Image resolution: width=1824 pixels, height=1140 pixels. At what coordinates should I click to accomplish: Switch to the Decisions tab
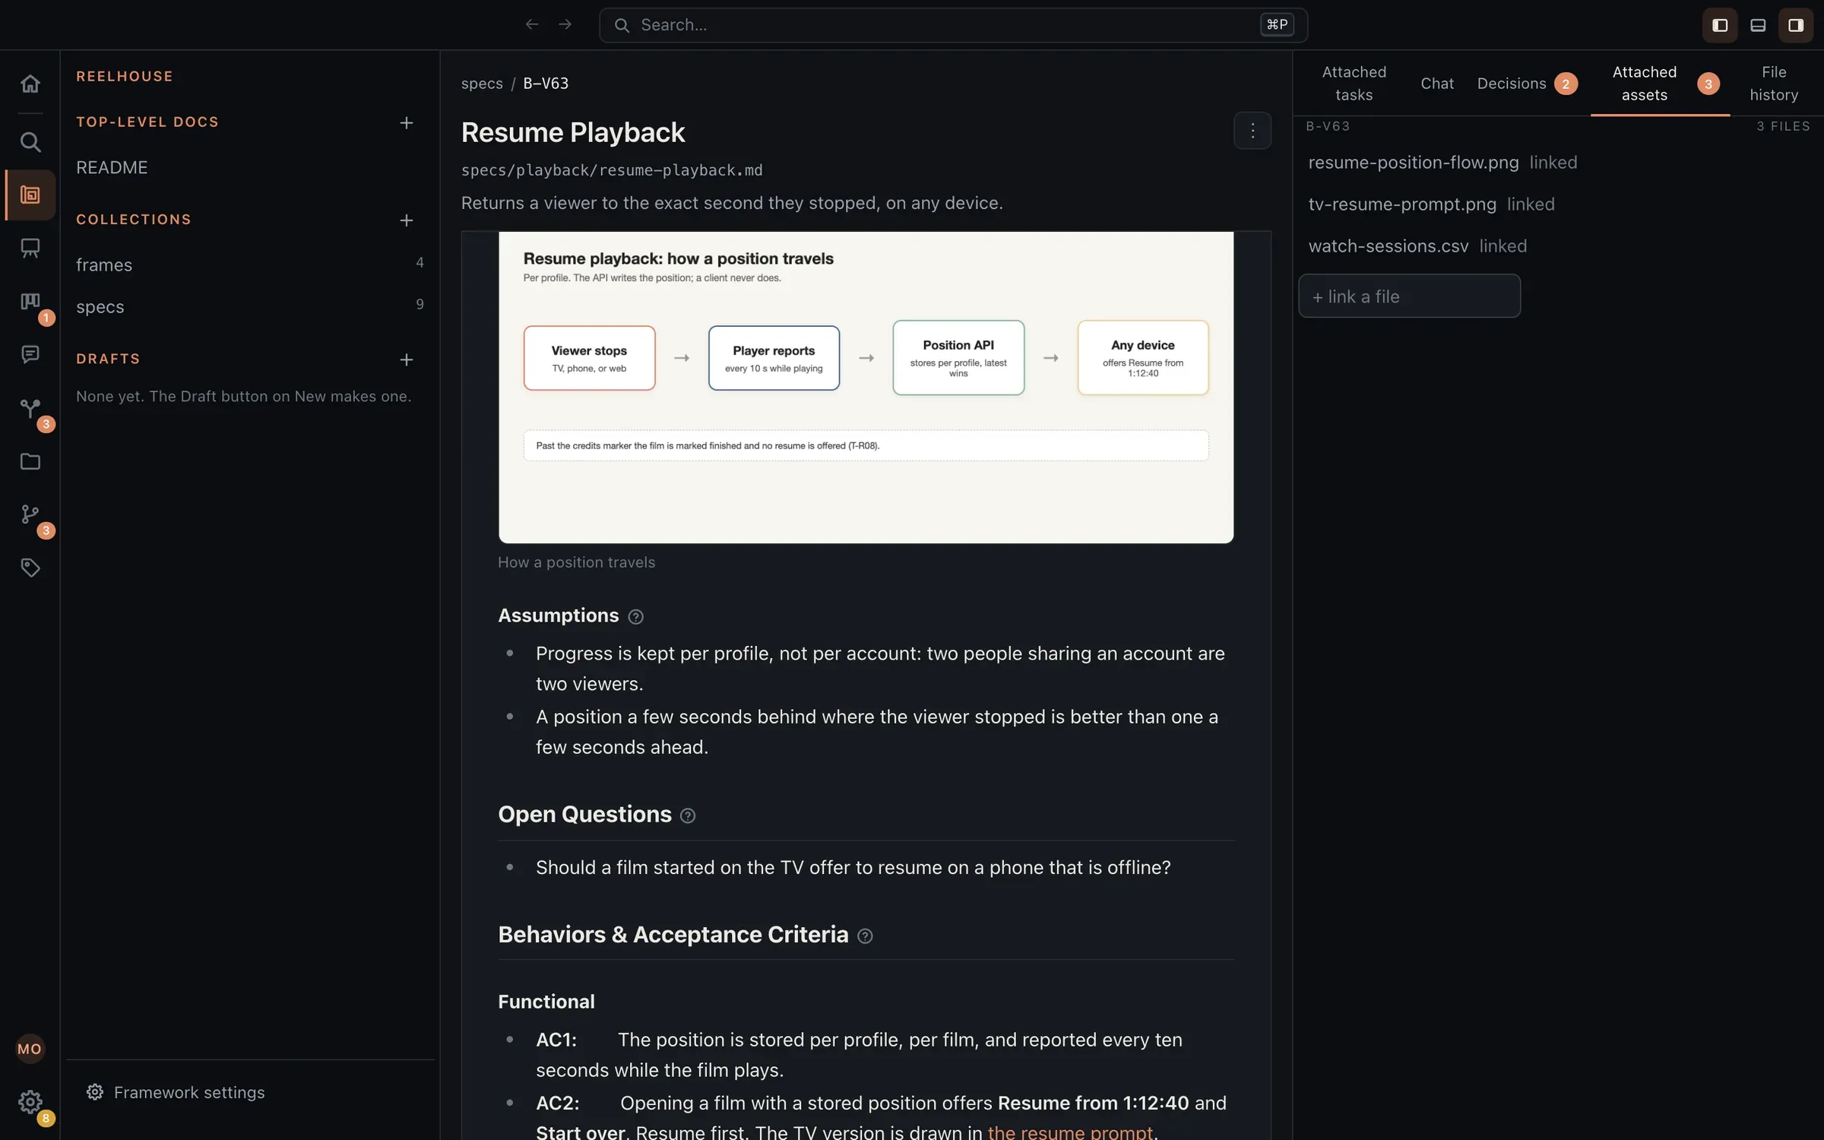pos(1528,84)
